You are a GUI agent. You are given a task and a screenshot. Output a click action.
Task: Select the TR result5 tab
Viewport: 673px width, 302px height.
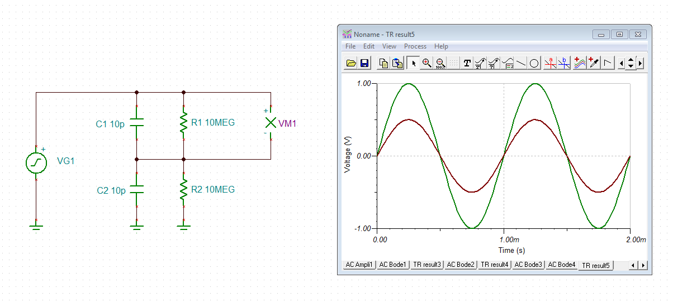point(596,265)
